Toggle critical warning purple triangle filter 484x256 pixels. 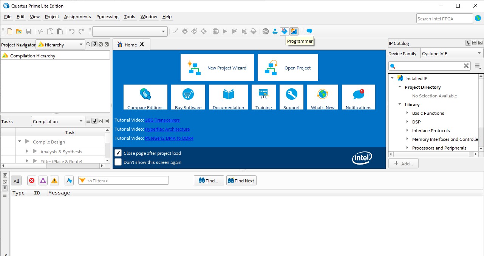point(43,181)
